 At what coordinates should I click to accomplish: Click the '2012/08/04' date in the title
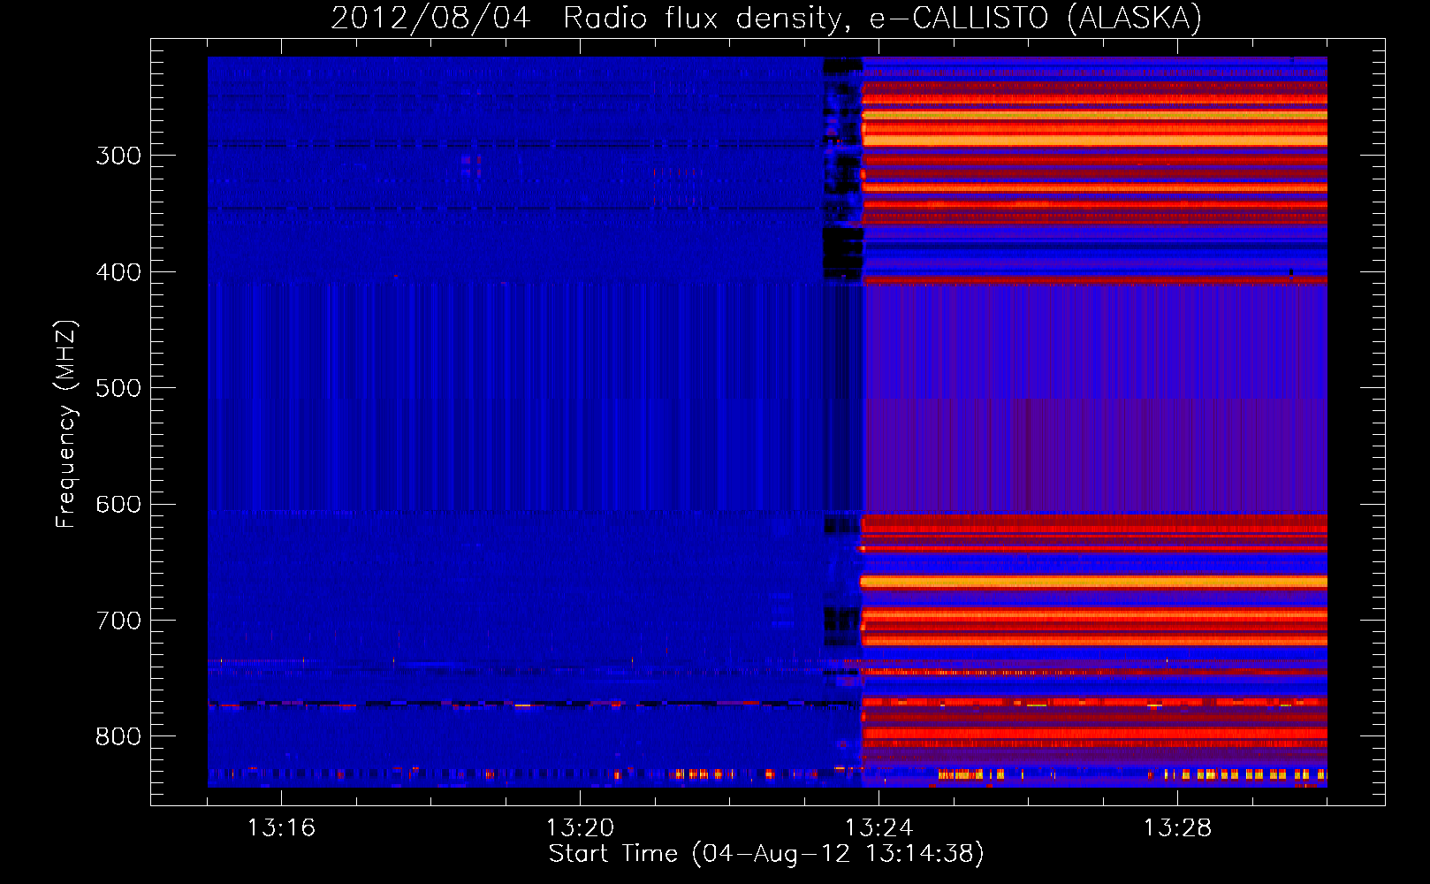tap(430, 18)
